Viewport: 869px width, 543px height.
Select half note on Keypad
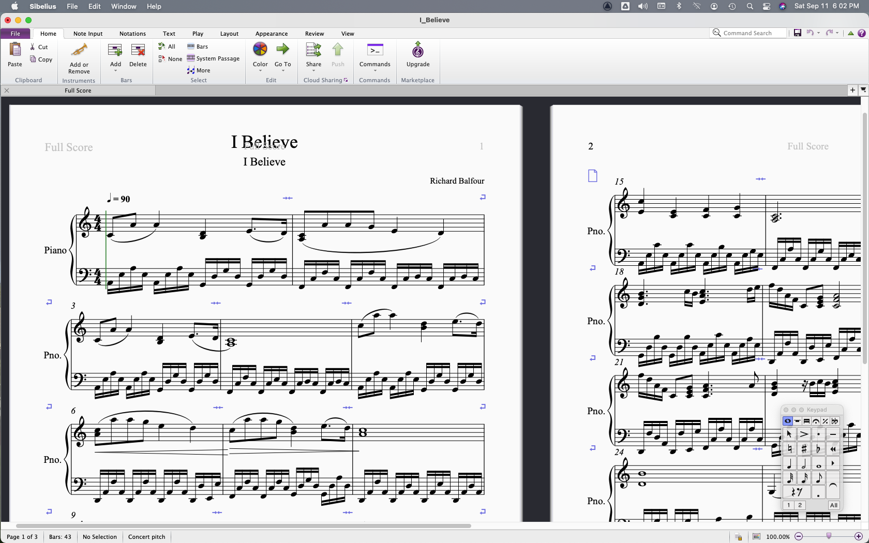(x=804, y=463)
